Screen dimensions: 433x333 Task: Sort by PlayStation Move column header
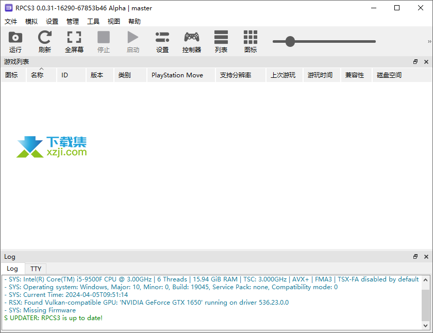pos(181,75)
